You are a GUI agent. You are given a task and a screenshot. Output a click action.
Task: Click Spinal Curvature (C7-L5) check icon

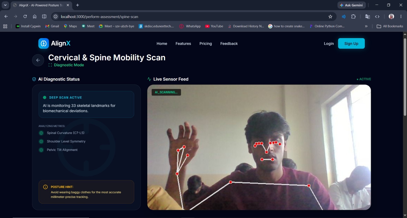click(41, 133)
